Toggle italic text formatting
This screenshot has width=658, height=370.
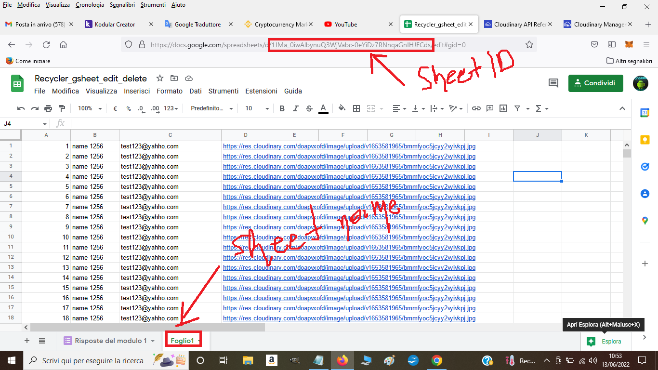pos(296,108)
